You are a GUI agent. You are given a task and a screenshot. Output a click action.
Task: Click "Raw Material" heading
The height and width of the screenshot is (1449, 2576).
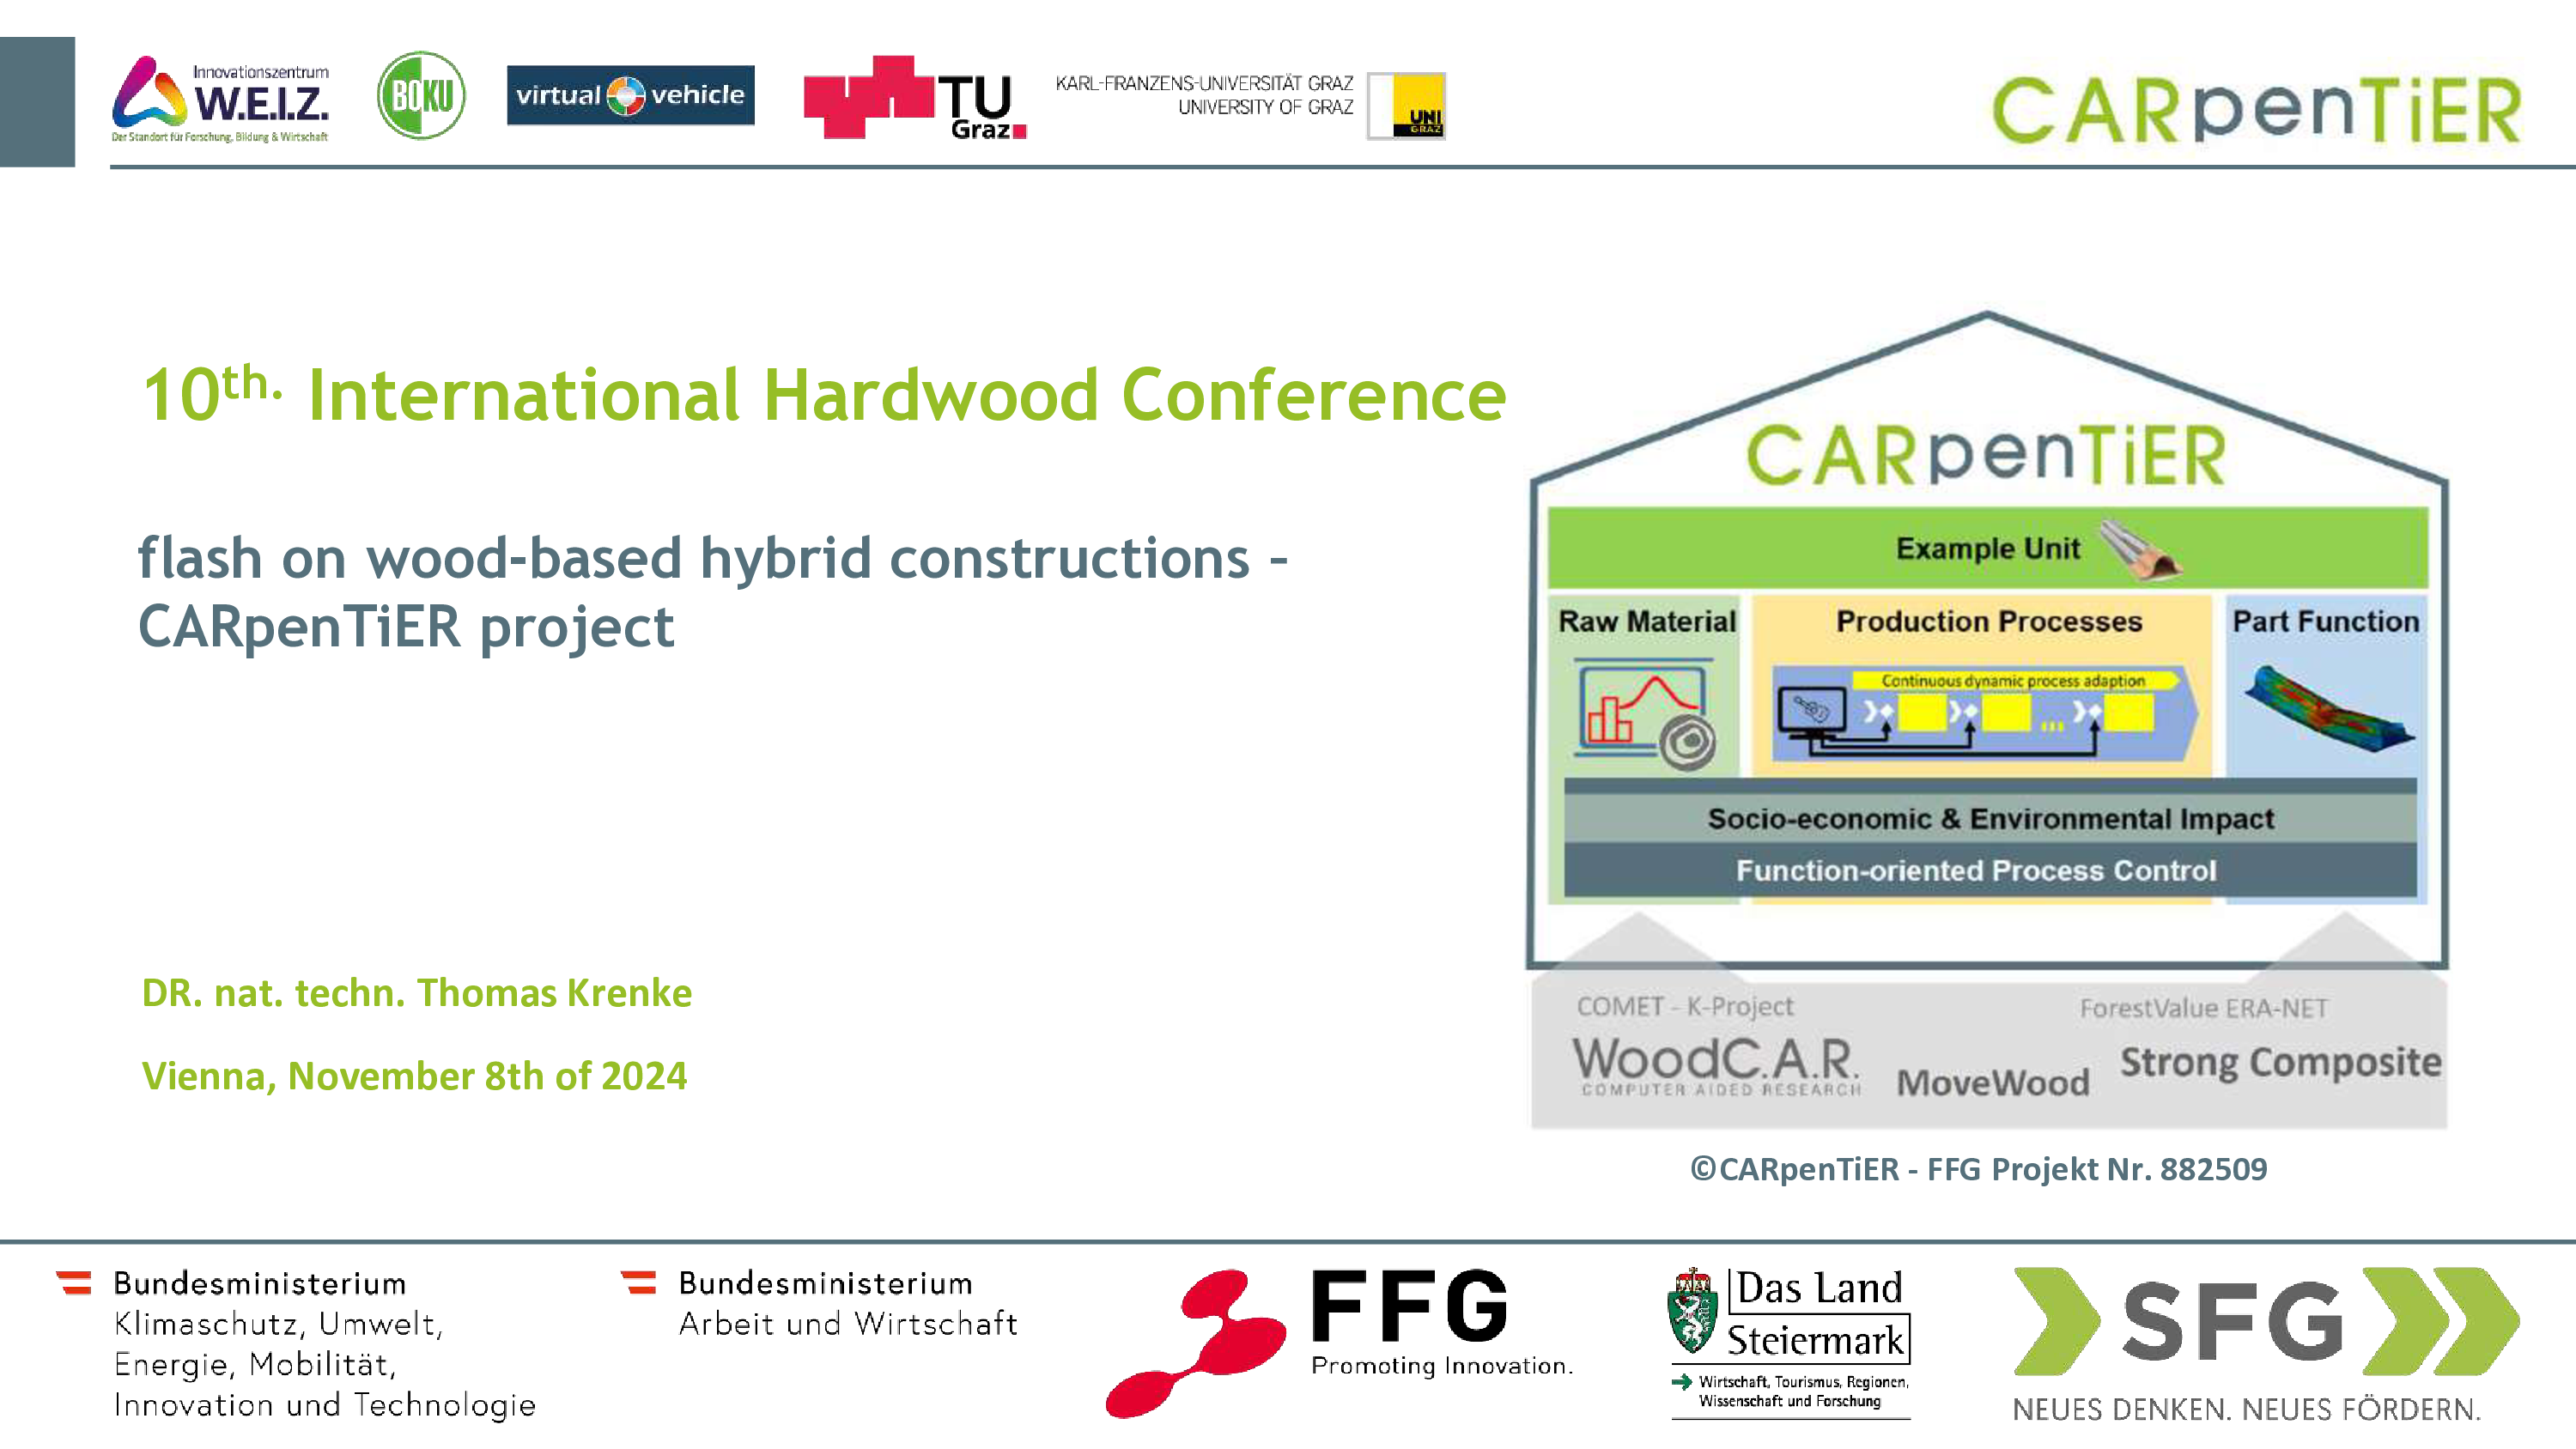(1647, 621)
